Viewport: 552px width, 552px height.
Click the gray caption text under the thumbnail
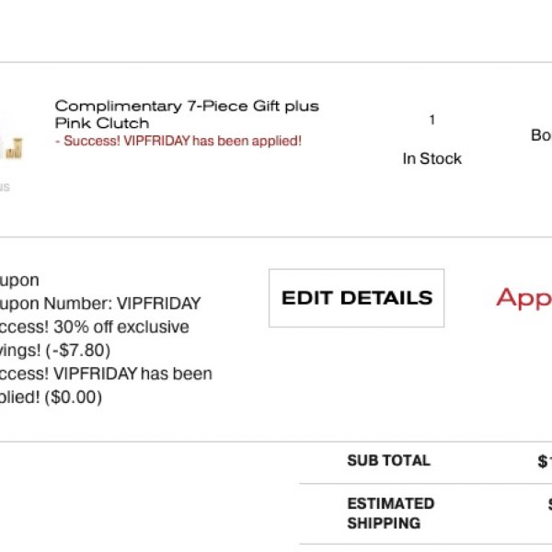pos(5,187)
